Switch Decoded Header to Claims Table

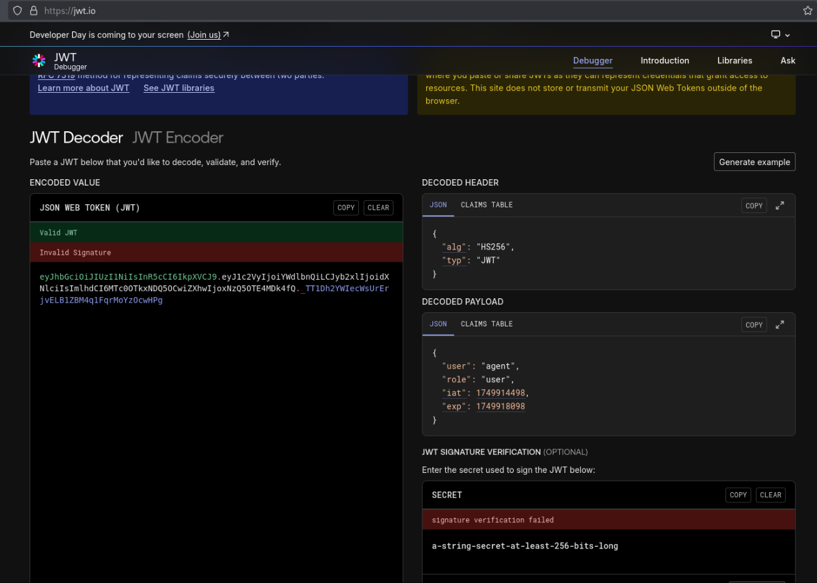[487, 205]
